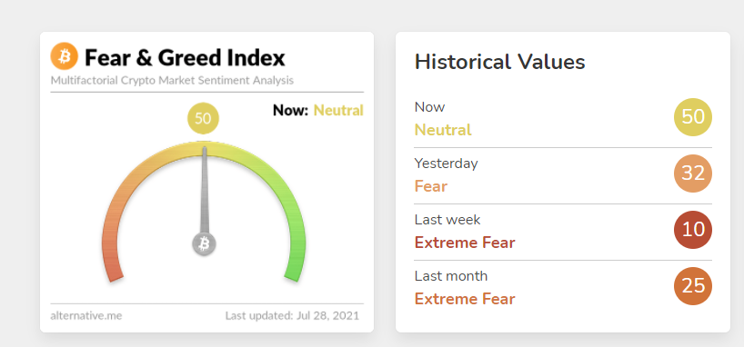Click the orange 25 Last month circle

point(693,286)
